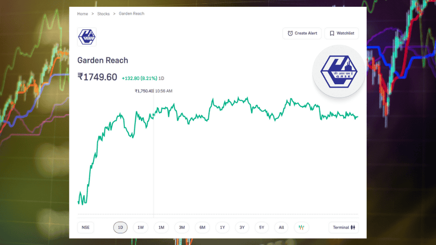Select the 1W time range
Screen dimensions: 436x245
tap(141, 228)
